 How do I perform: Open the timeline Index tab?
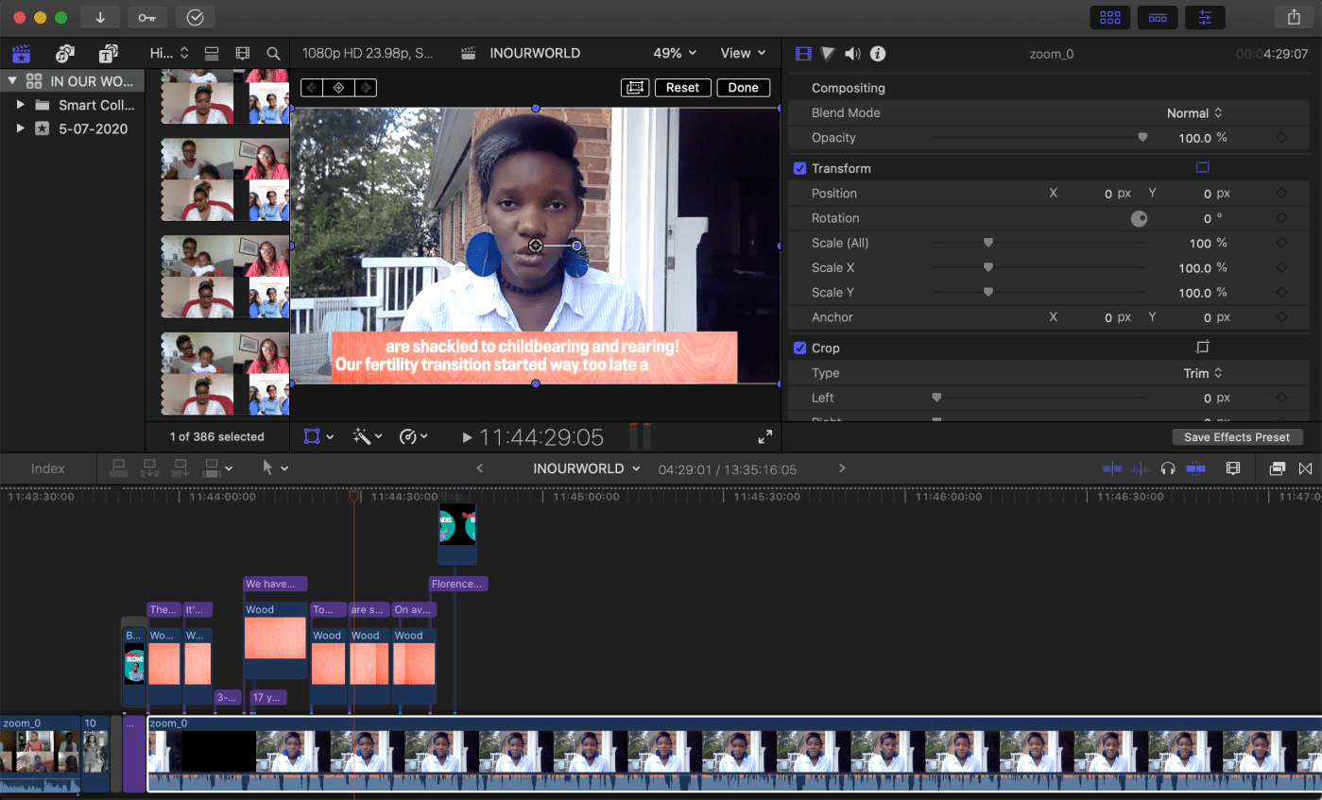click(x=48, y=468)
